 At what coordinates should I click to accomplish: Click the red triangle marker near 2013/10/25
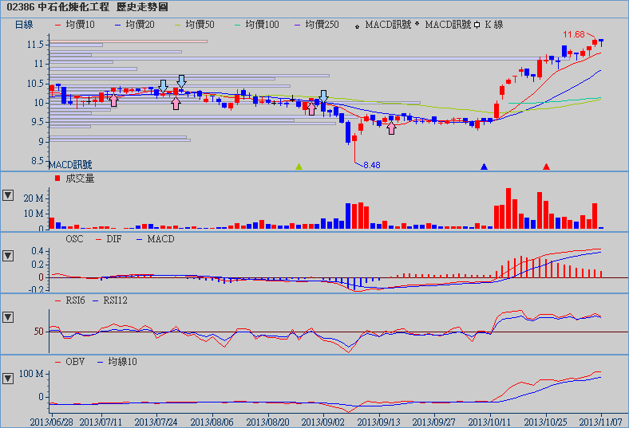(x=547, y=167)
